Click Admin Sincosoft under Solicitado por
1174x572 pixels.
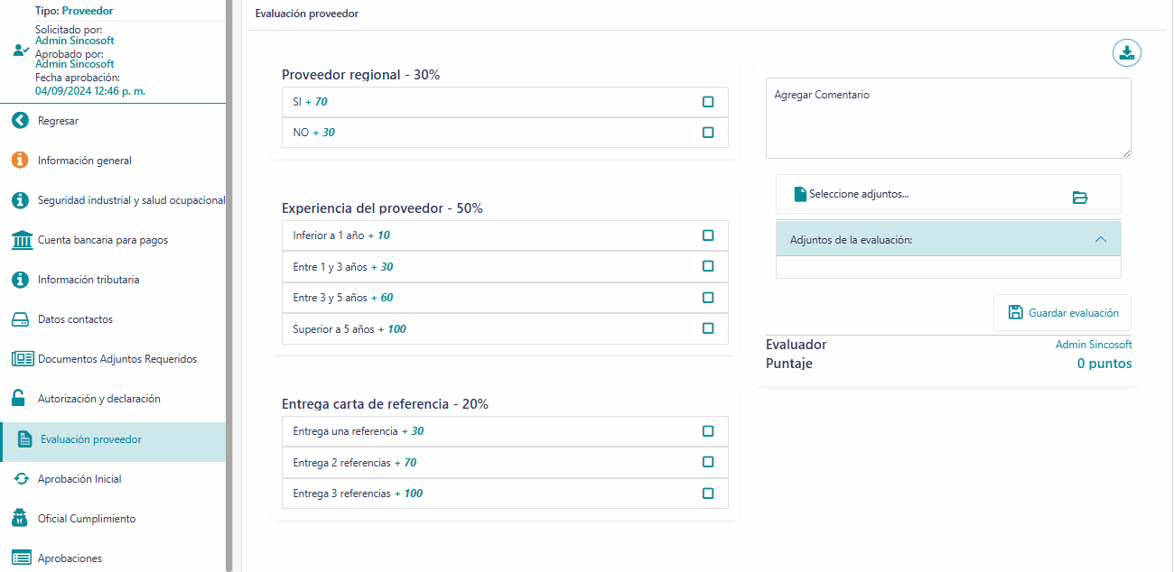75,41
